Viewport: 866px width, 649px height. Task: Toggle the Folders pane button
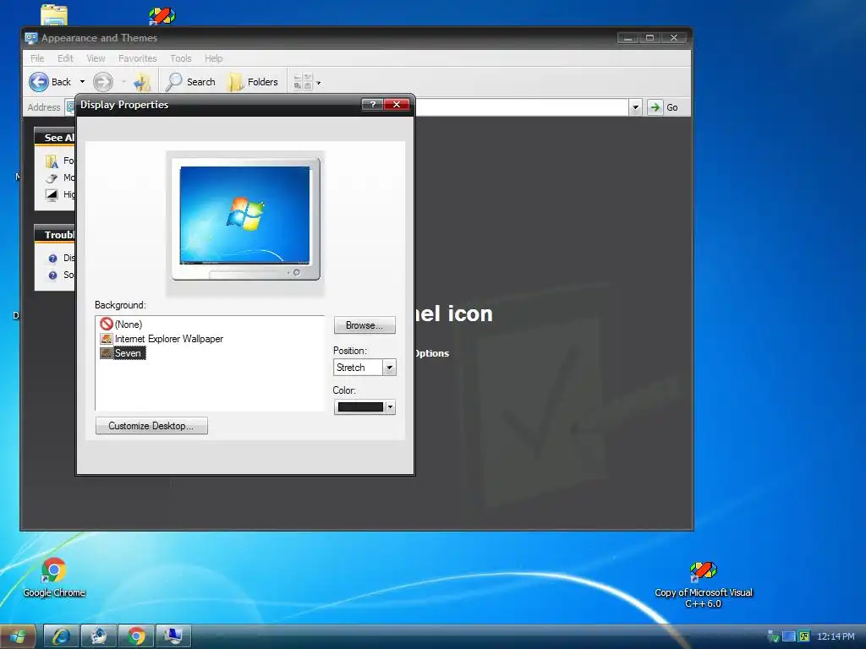pos(254,82)
